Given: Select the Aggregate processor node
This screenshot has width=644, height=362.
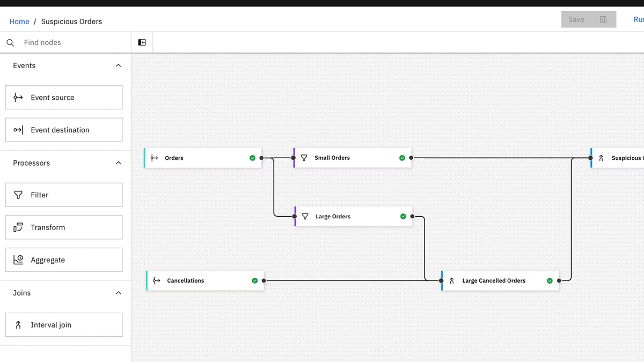Looking at the screenshot, I should point(64,260).
